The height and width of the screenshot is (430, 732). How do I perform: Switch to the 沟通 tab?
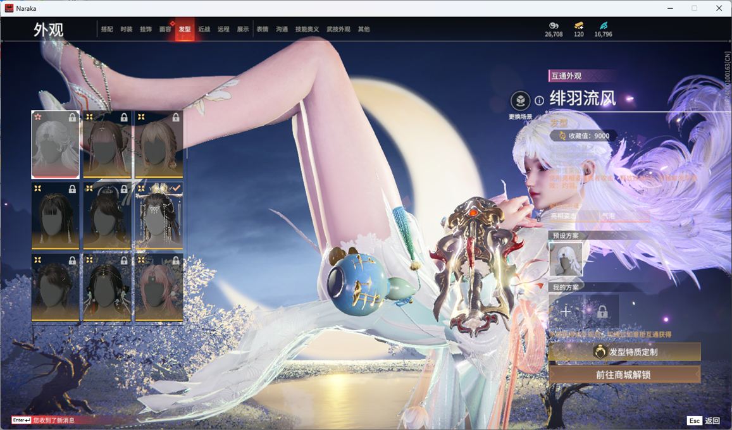[282, 29]
